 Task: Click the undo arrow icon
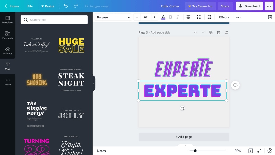66,6
